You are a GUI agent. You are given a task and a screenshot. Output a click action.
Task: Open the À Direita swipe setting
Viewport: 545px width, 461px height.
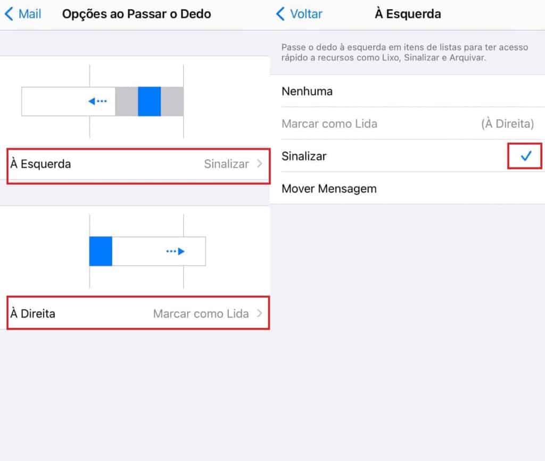[138, 313]
